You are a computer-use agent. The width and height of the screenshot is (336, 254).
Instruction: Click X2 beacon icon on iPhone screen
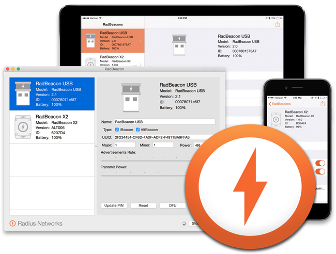[276, 119]
